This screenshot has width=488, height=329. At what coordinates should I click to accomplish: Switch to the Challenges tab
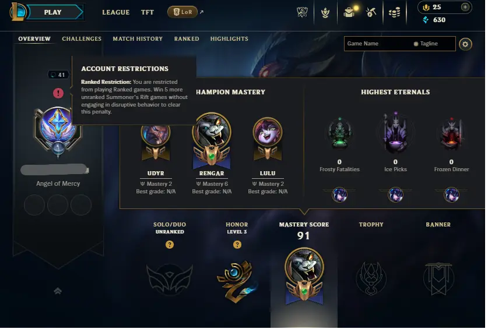pyautogui.click(x=82, y=39)
